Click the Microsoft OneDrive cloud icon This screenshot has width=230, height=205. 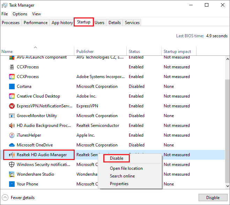click(12, 145)
